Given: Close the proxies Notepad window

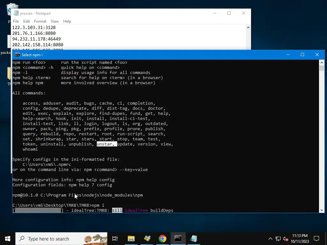Looking at the screenshot, I should tap(244, 13).
